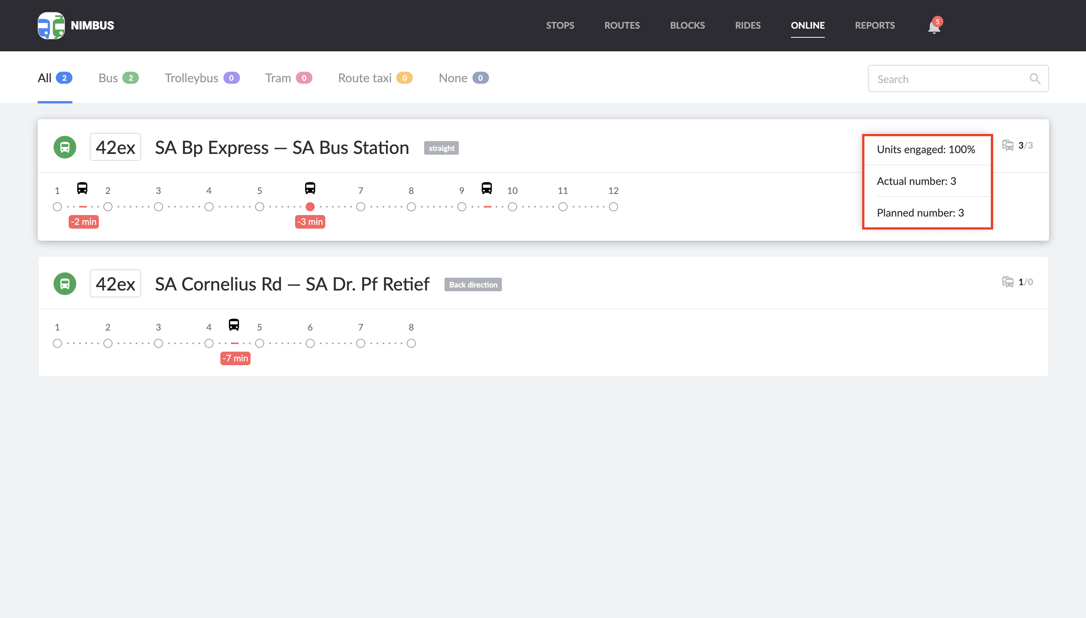Select the Trolleybus filter tab
Image resolution: width=1086 pixels, height=618 pixels.
click(x=202, y=78)
